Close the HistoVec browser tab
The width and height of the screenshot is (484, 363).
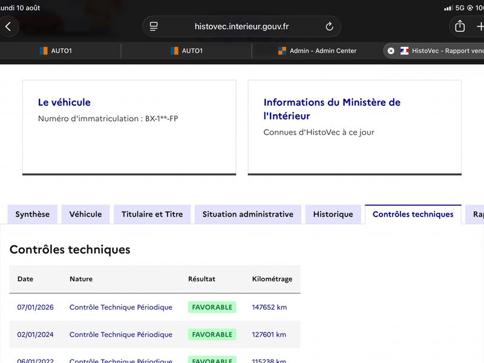tap(391, 51)
